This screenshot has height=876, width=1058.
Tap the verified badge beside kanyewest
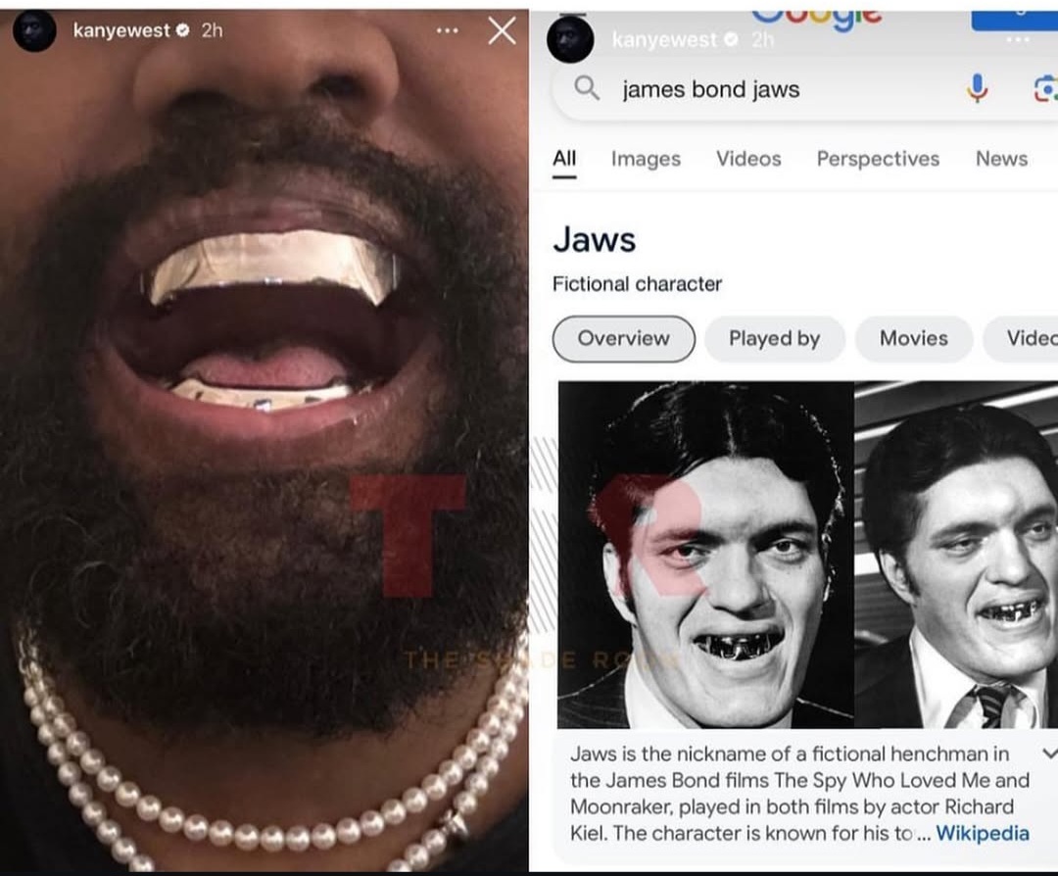click(182, 30)
